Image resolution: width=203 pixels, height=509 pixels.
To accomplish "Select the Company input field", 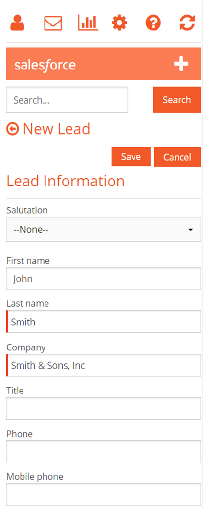I will tap(103, 365).
